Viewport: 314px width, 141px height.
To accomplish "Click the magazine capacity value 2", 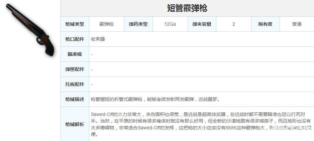I will tap(233, 24).
